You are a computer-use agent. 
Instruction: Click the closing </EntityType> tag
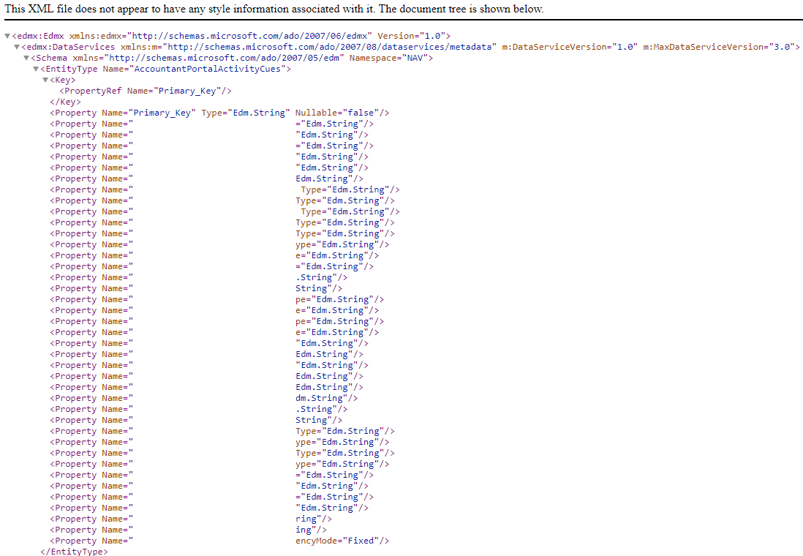tap(75, 552)
